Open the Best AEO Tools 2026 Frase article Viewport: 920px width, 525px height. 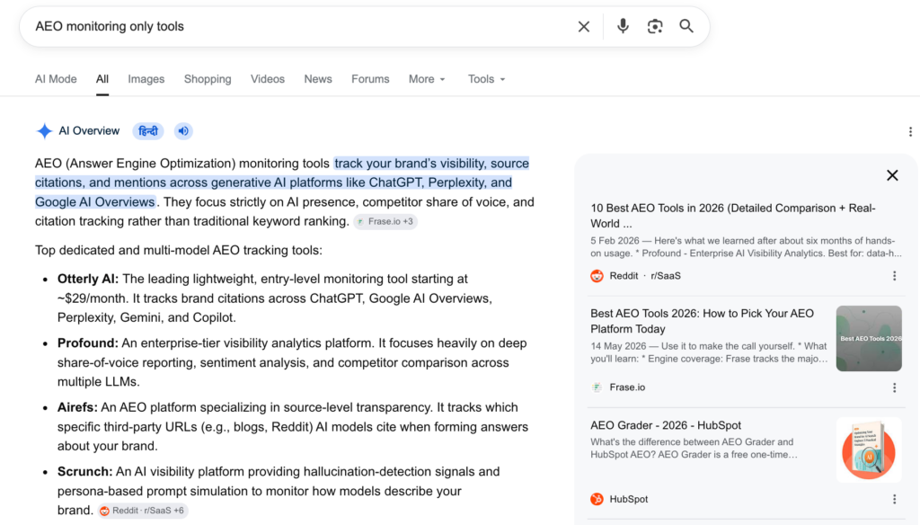pos(702,321)
